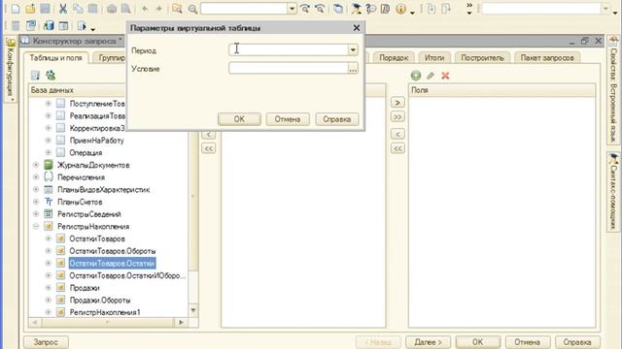This screenshot has height=349, width=622.
Task: Click Отмена in the query constructor footer
Action: [x=528, y=342]
